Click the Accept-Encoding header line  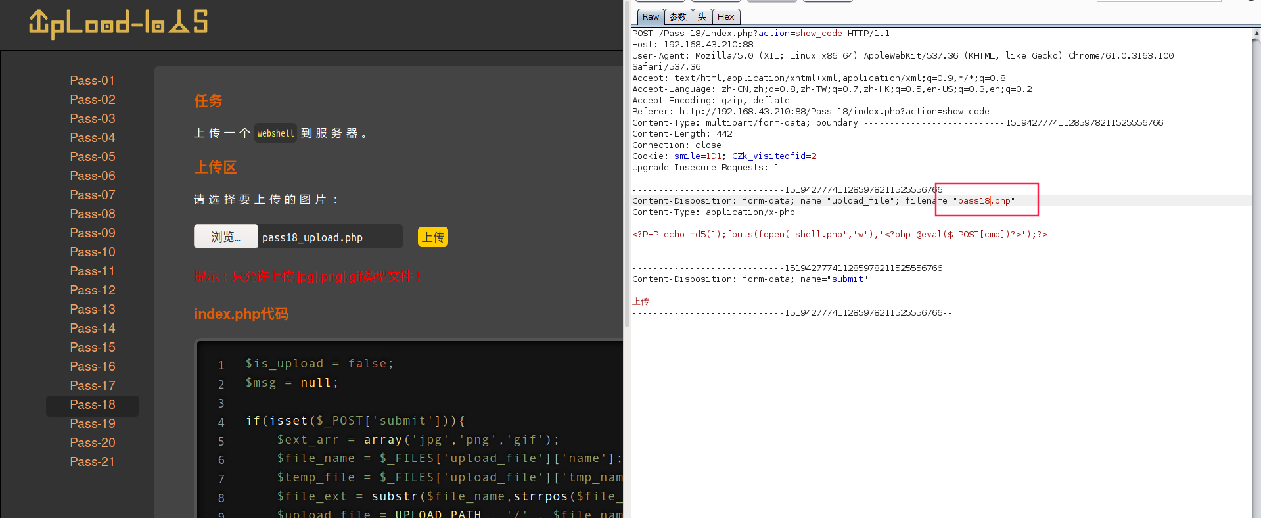coord(710,101)
